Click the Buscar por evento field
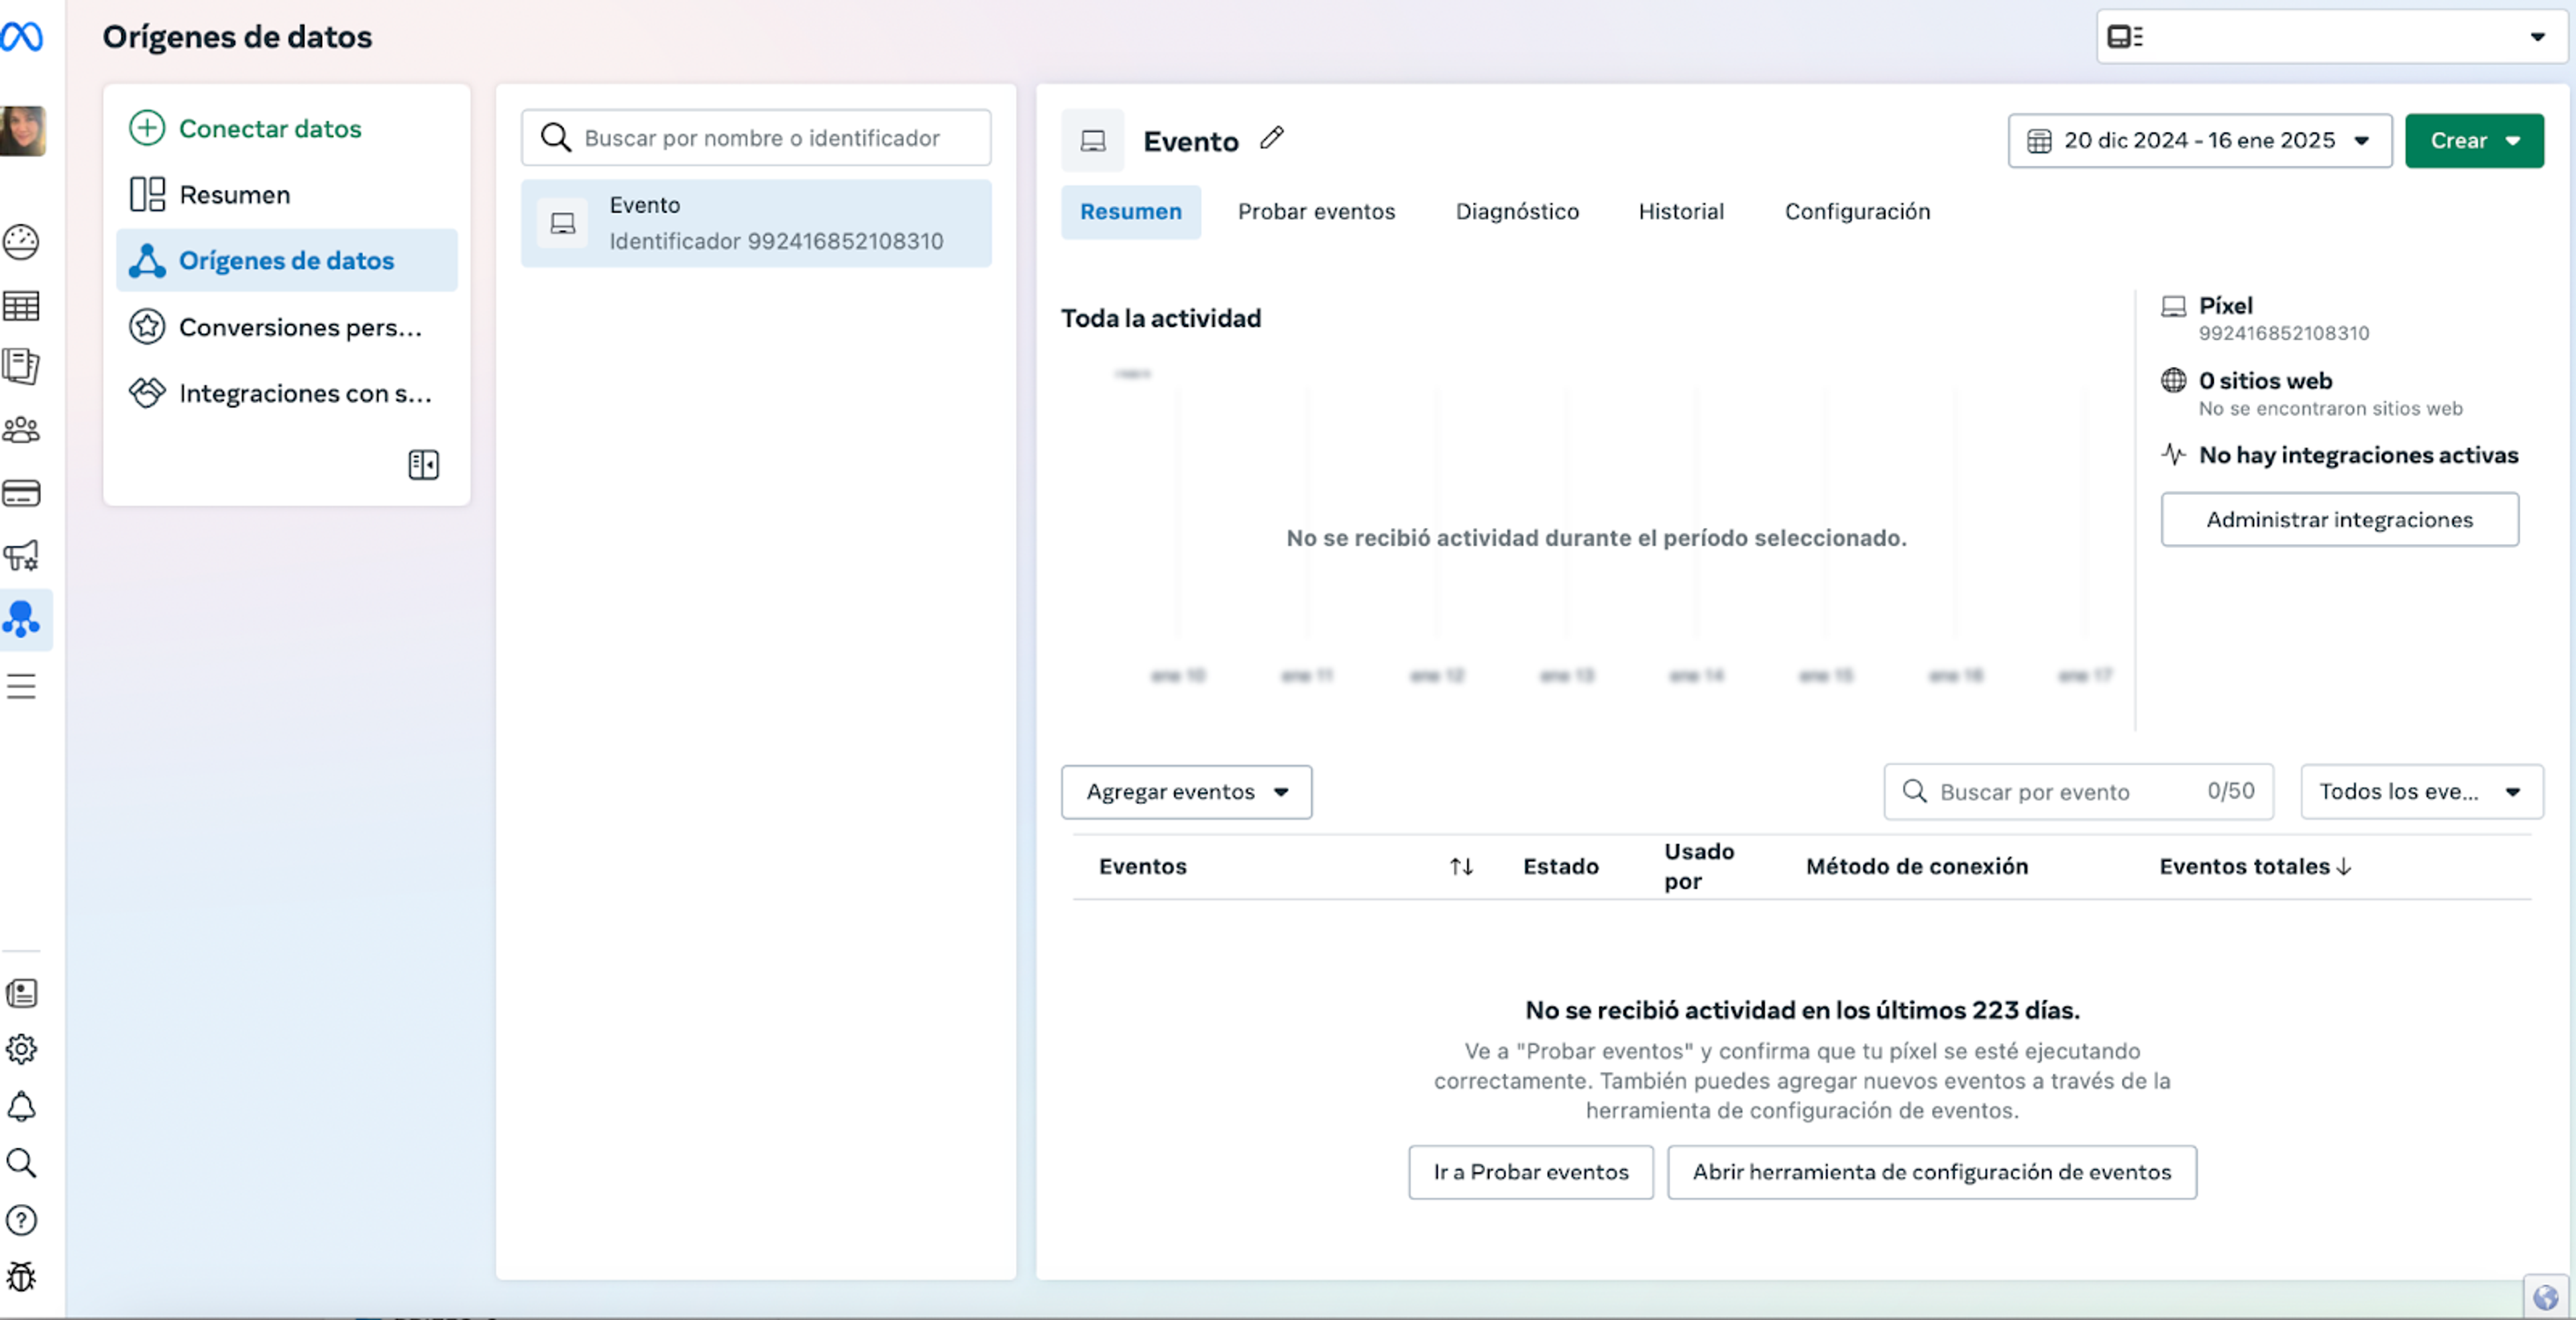 2078,792
